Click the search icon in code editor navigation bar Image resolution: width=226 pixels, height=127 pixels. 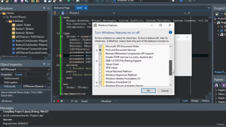pyautogui.click(x=189, y=13)
